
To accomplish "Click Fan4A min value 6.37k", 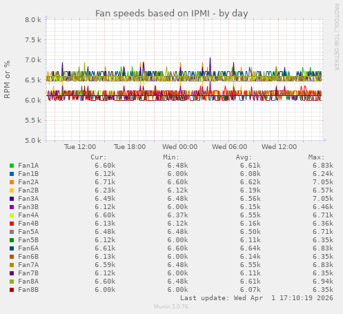I will (177, 215).
